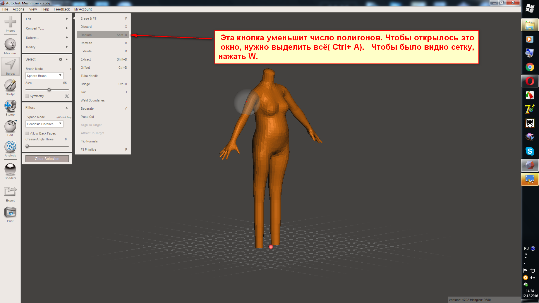Select Fit Primitive option
The width and height of the screenshot is (539, 303).
coord(103,149)
